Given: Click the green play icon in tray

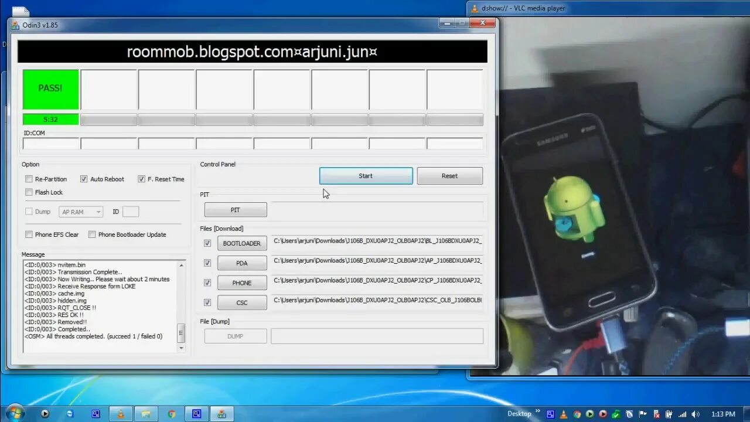Looking at the screenshot, I should [x=590, y=414].
